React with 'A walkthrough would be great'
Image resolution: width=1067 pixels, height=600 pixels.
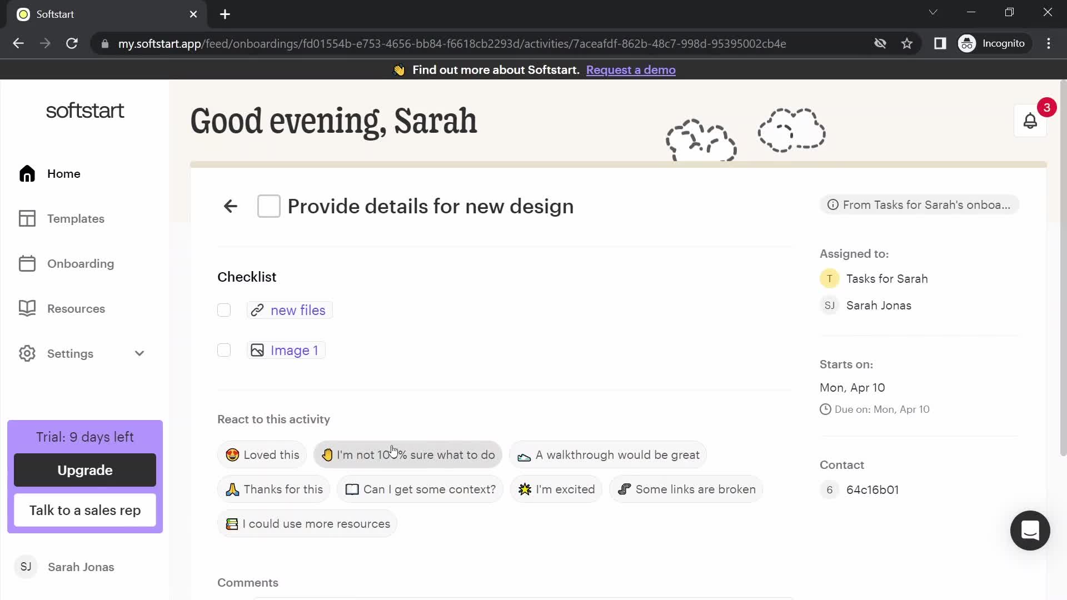608,455
